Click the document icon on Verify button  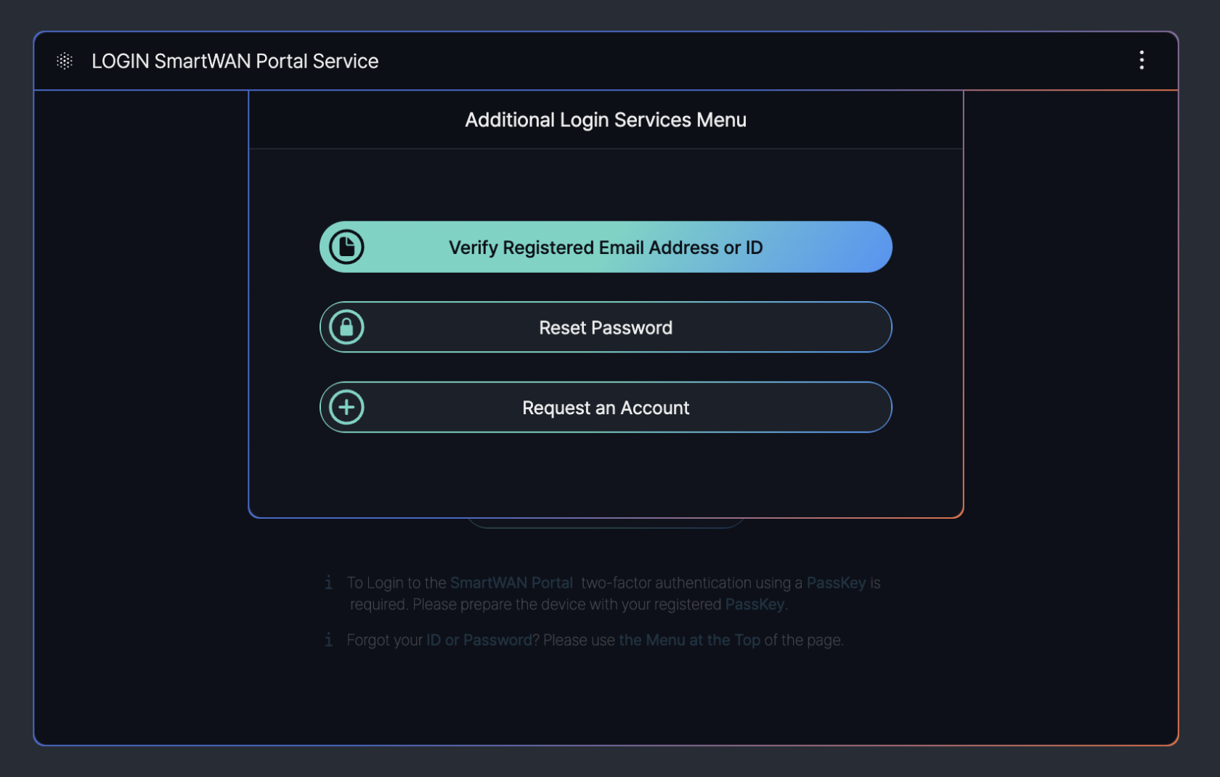346,247
